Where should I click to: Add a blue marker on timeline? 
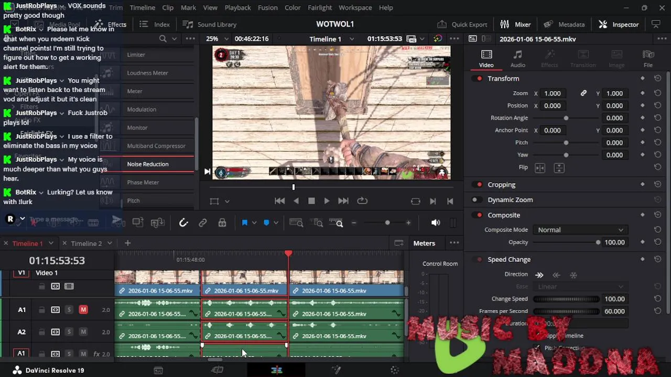click(x=266, y=223)
